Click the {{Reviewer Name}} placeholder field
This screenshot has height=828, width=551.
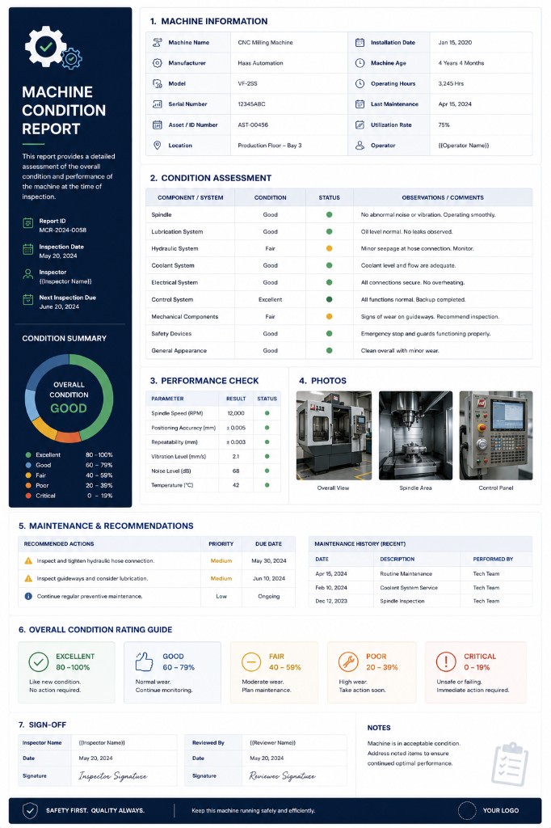(272, 742)
